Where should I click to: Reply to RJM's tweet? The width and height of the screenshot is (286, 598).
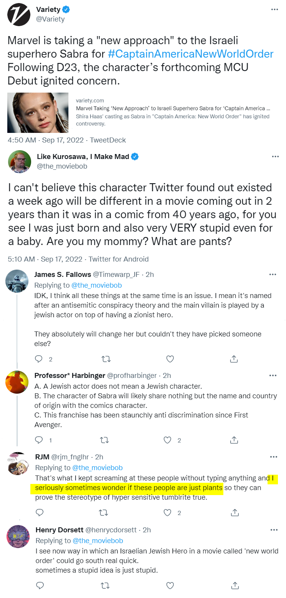tap(39, 513)
